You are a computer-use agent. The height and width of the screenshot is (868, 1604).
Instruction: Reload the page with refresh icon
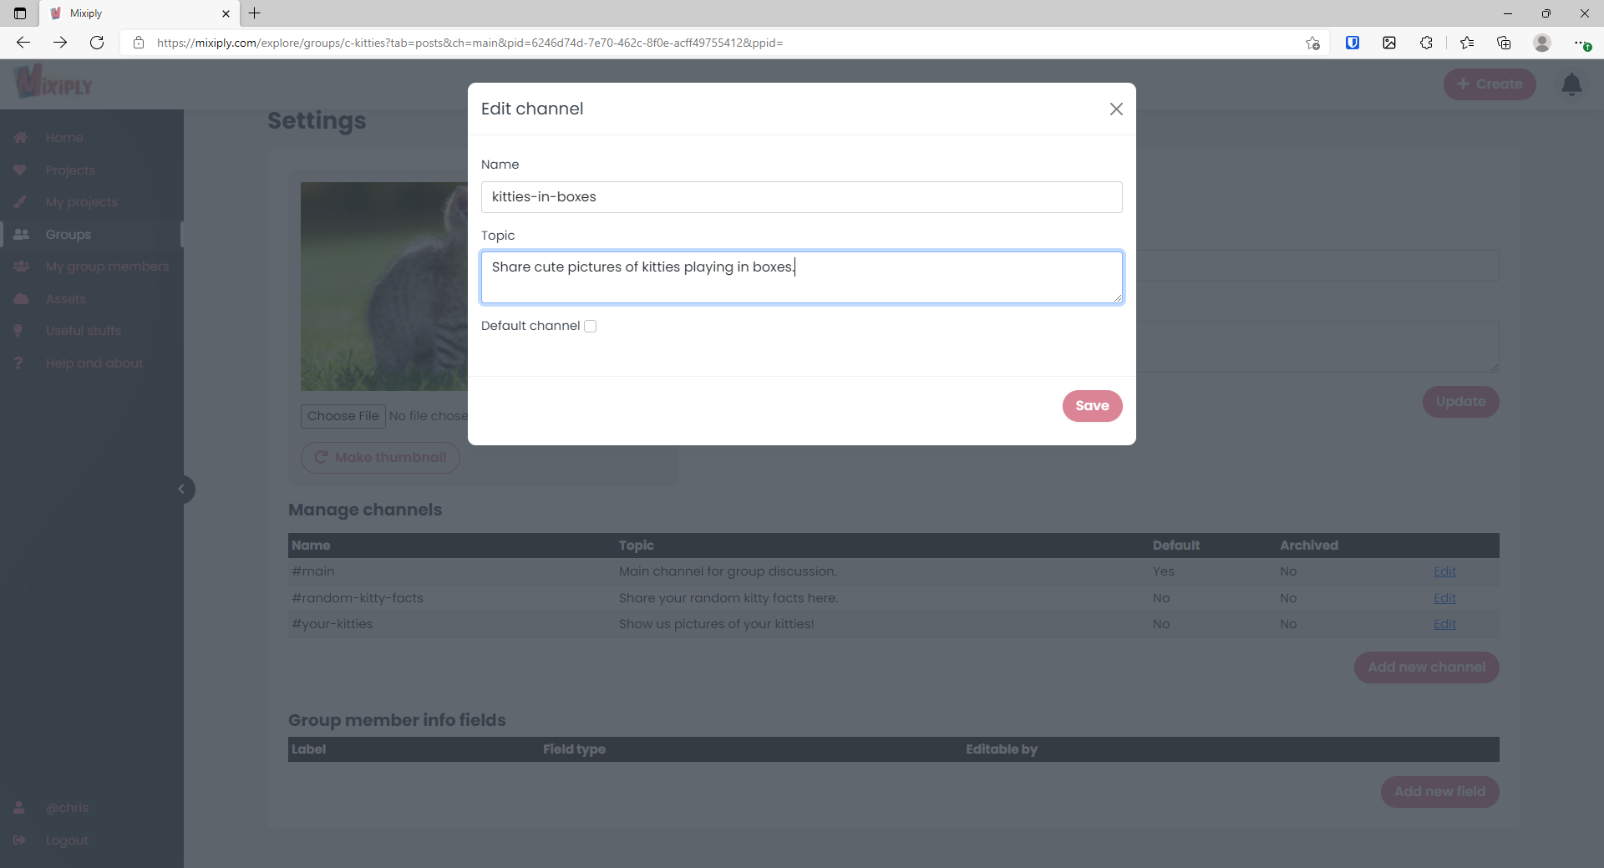(97, 43)
